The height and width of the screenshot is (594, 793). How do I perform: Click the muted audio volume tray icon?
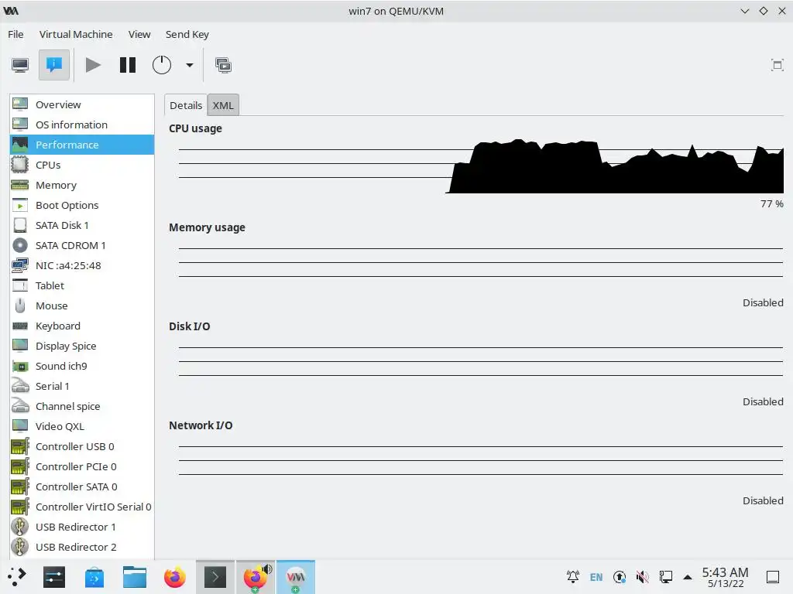[x=642, y=577]
